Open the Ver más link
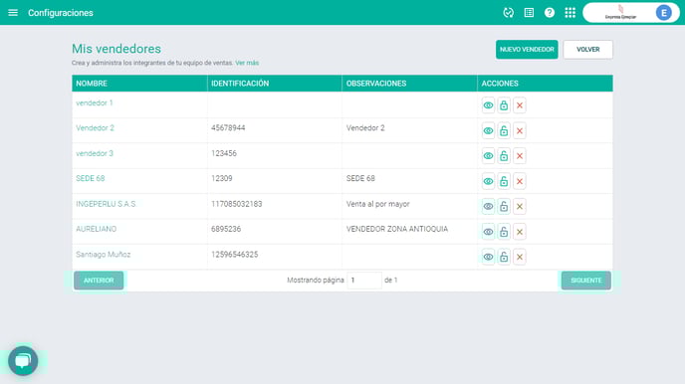Viewport: 685px width, 384px height. pyautogui.click(x=247, y=63)
